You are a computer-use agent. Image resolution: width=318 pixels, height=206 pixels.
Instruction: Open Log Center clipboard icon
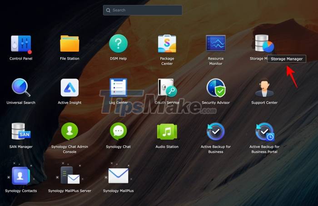(x=118, y=88)
